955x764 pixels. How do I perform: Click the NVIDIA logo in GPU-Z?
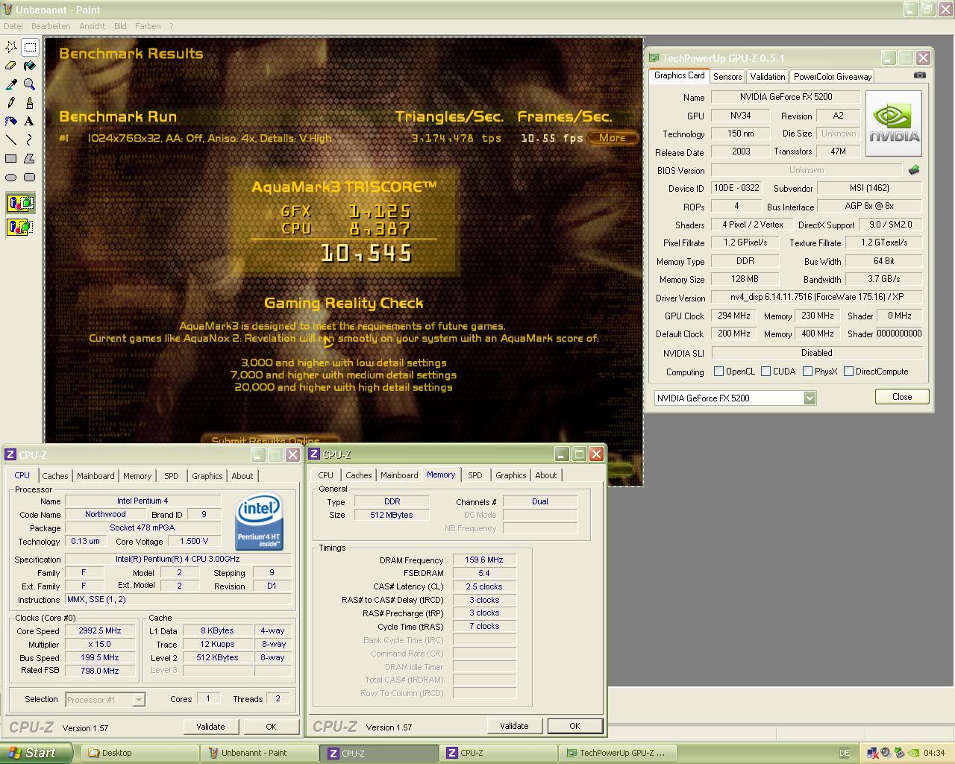click(894, 124)
